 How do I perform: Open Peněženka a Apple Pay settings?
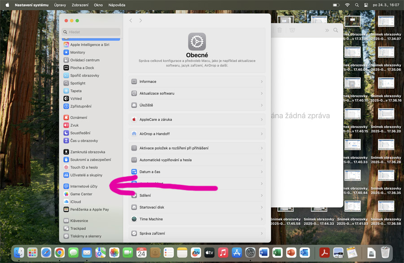click(89, 210)
